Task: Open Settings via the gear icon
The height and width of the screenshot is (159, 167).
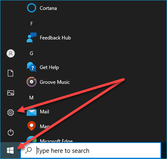Action: click(x=11, y=113)
